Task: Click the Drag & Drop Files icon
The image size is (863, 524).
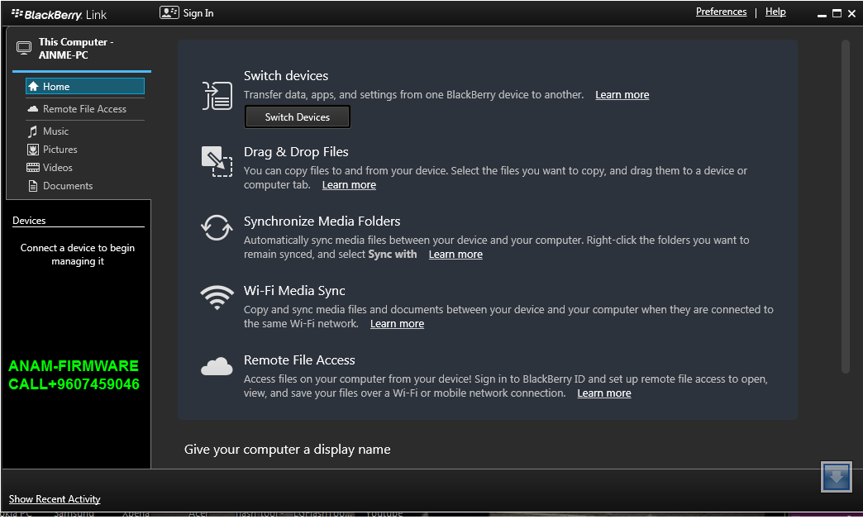Action: point(217,163)
